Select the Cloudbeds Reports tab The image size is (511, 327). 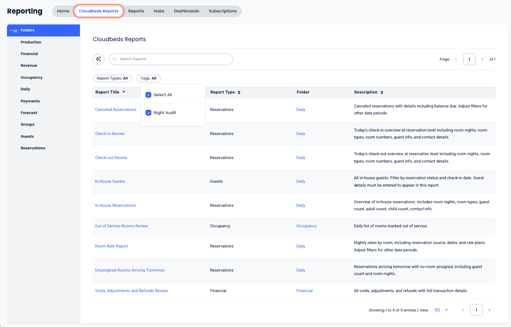[x=99, y=11]
